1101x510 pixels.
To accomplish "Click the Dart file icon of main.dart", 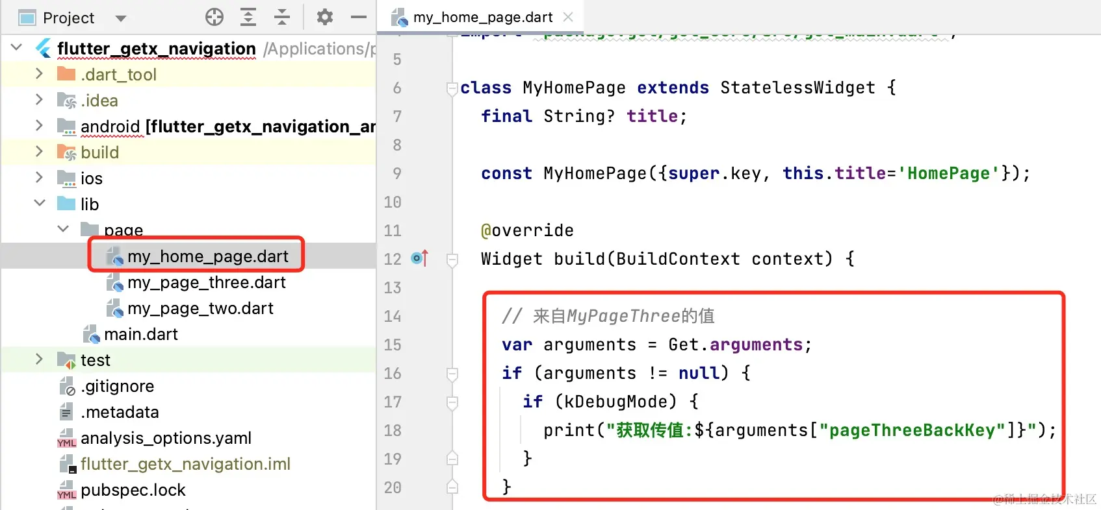I will [92, 335].
